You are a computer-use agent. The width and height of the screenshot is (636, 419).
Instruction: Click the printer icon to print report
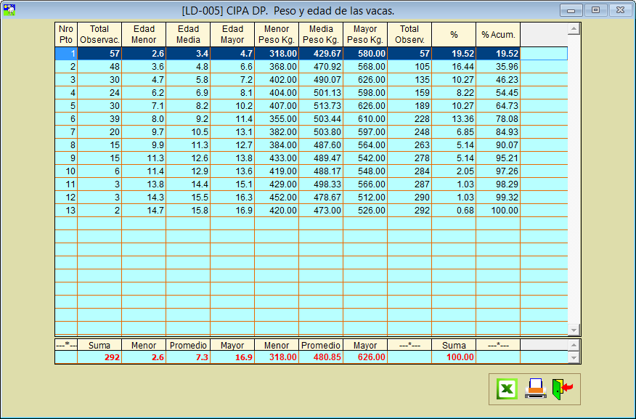click(535, 389)
